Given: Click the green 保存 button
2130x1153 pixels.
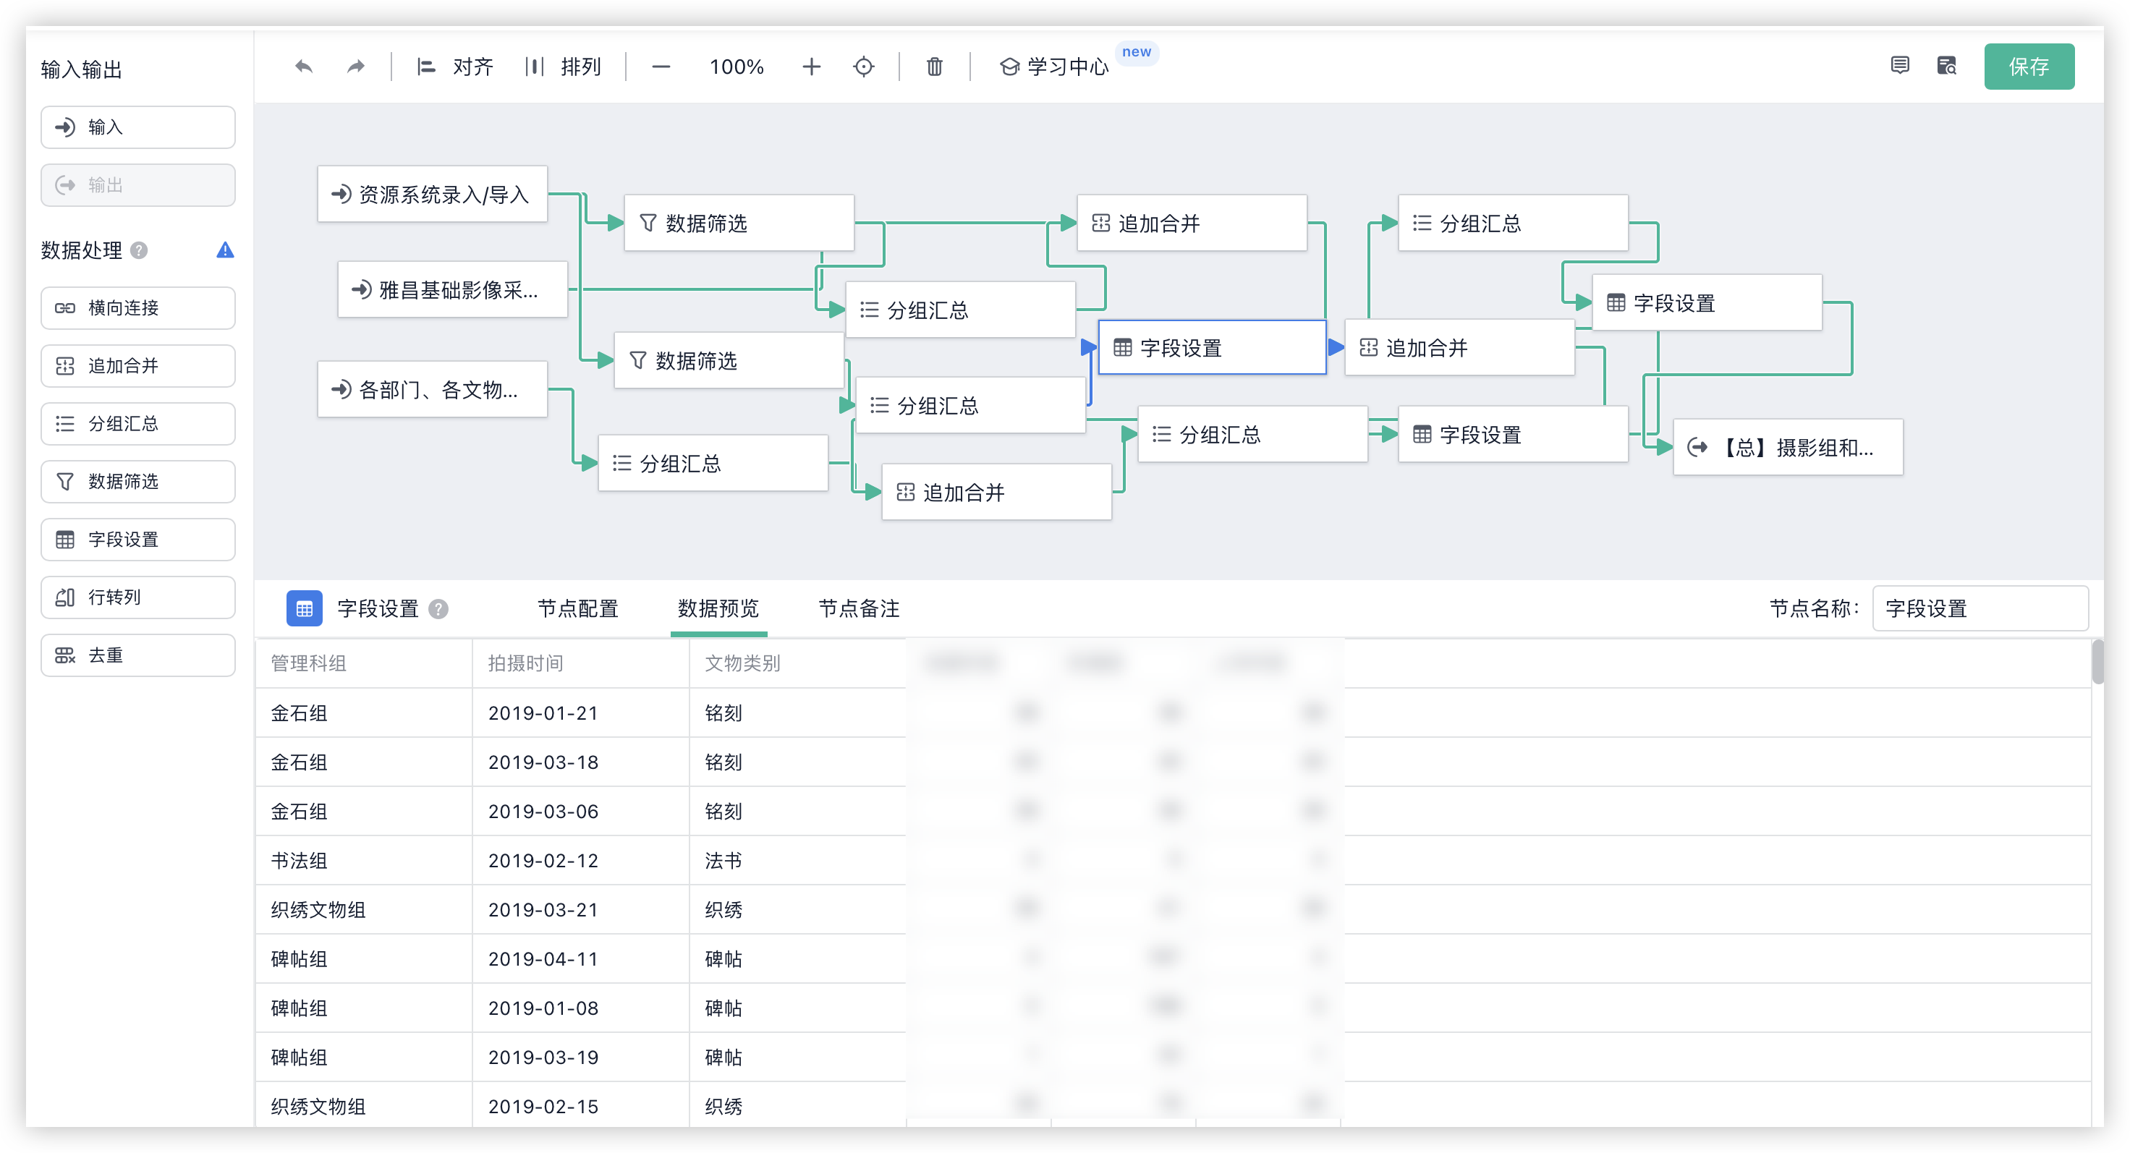Looking at the screenshot, I should point(2028,66).
